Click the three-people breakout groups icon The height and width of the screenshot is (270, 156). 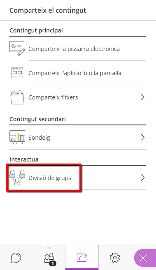pyautogui.click(x=17, y=178)
